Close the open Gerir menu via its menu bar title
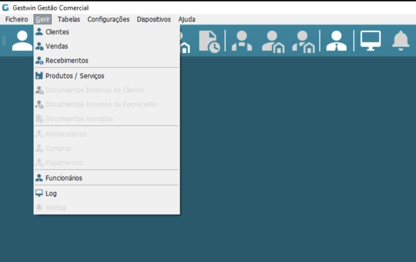Screen dimensions: 416x262 coord(43,20)
